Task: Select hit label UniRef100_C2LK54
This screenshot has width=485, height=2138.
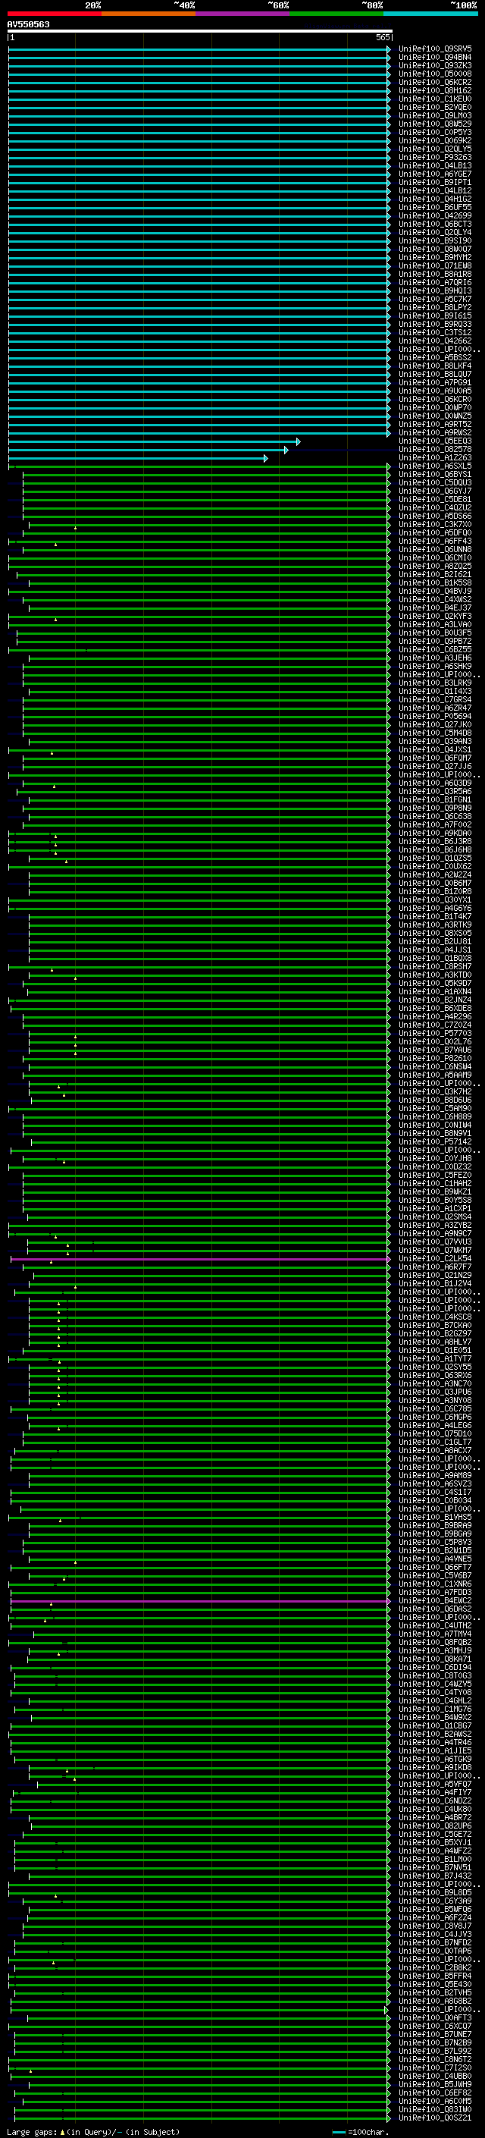Action: click(435, 1259)
